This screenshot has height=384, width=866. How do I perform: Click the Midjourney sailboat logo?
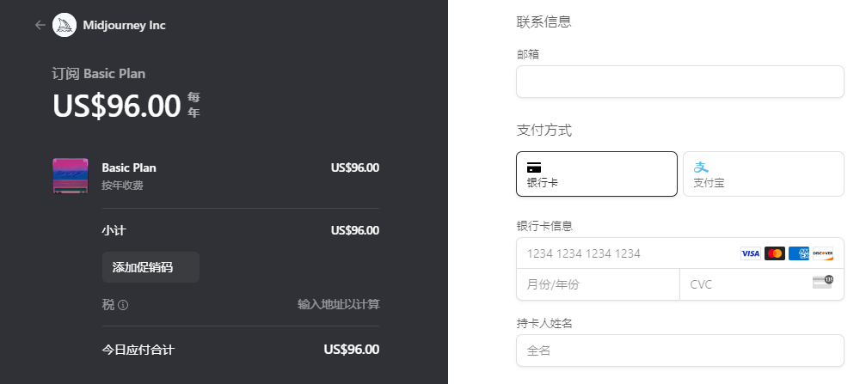click(x=64, y=25)
